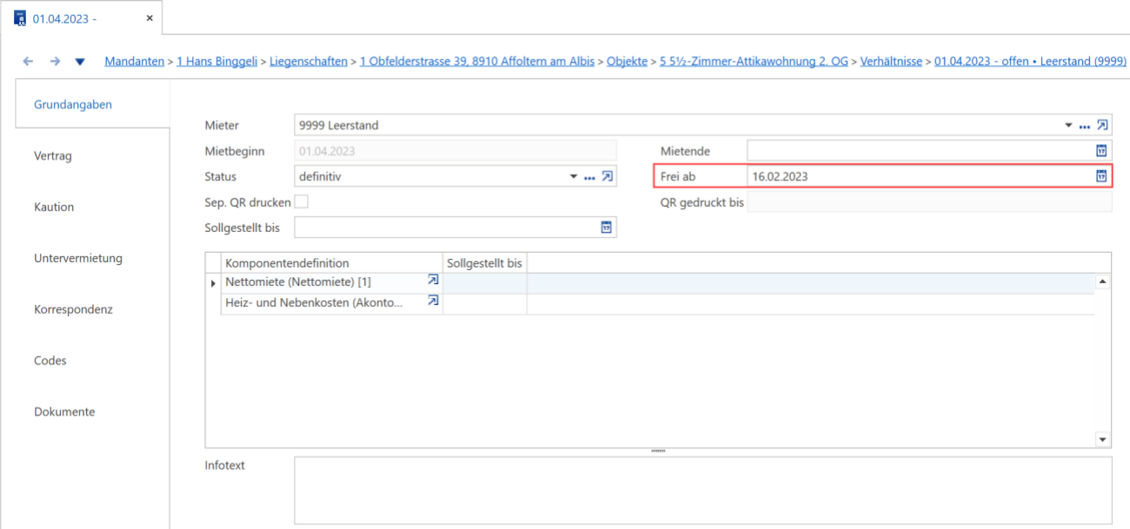The height and width of the screenshot is (529, 1130).
Task: Open the Mandanten breadcrumb link
Action: tap(134, 62)
